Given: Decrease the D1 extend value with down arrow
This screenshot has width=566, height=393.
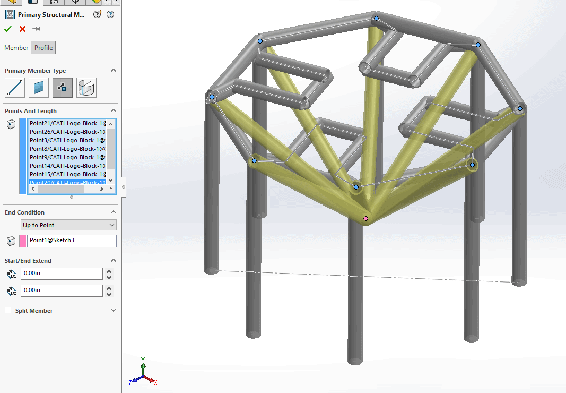Looking at the screenshot, I should tap(109, 277).
